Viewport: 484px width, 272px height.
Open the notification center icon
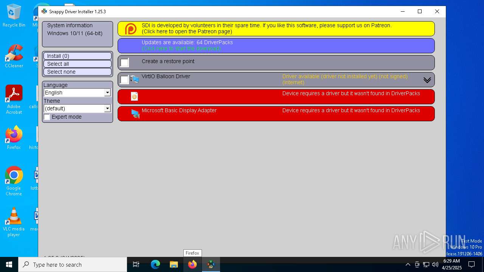click(x=472, y=264)
